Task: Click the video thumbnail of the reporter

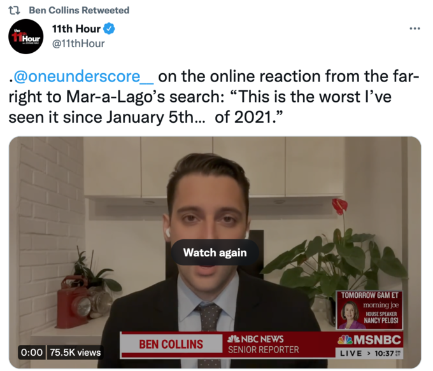Action: tap(215, 252)
